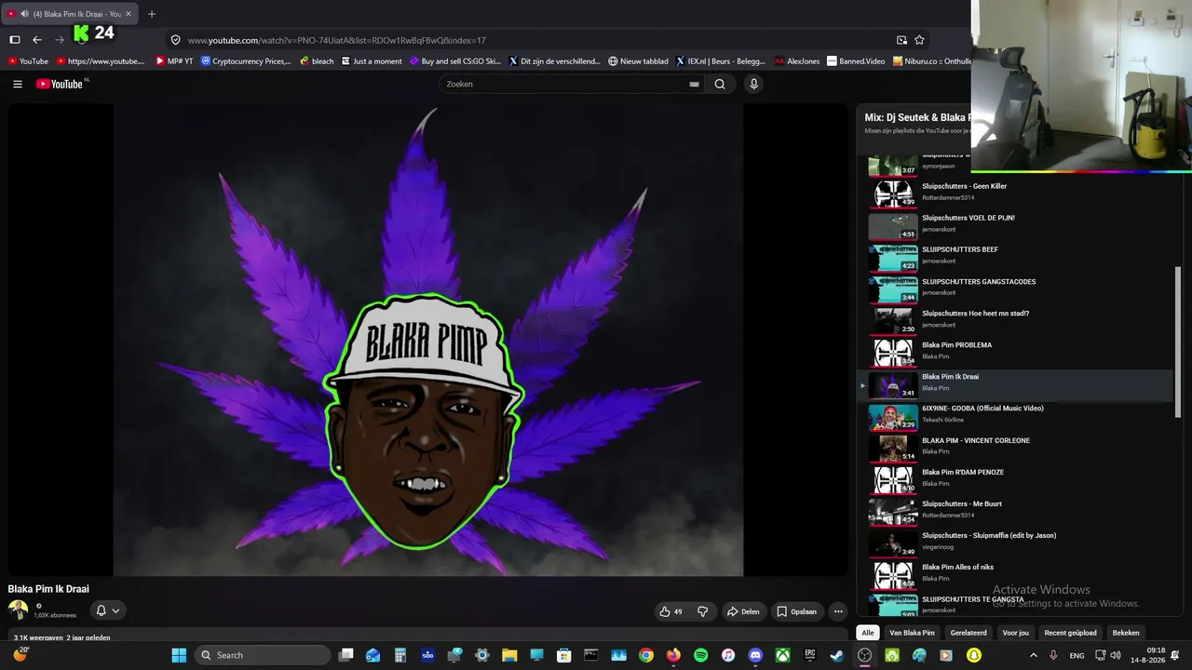The width and height of the screenshot is (1192, 670).
Task: Toggle the system tray microphone
Action: (1053, 655)
